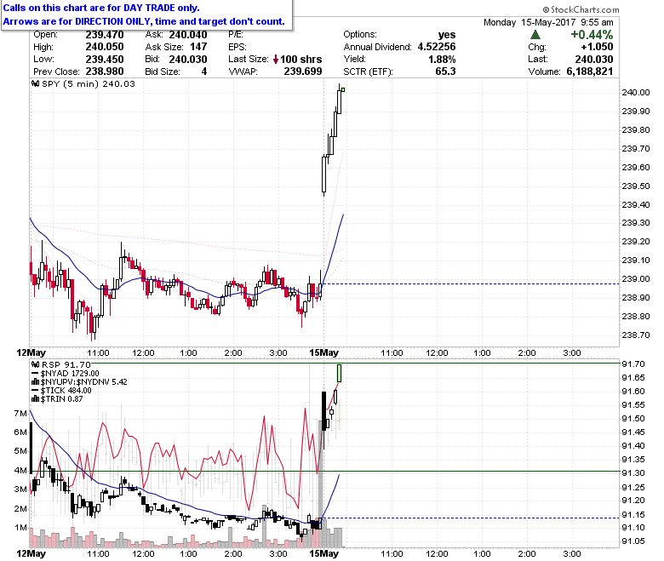Click the RSP 91.70 legend label
The height and width of the screenshot is (561, 664).
(66, 364)
